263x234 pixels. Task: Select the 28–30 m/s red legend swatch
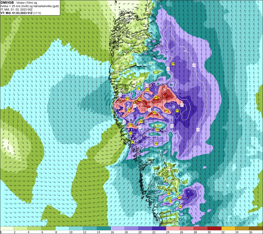[201, 228]
